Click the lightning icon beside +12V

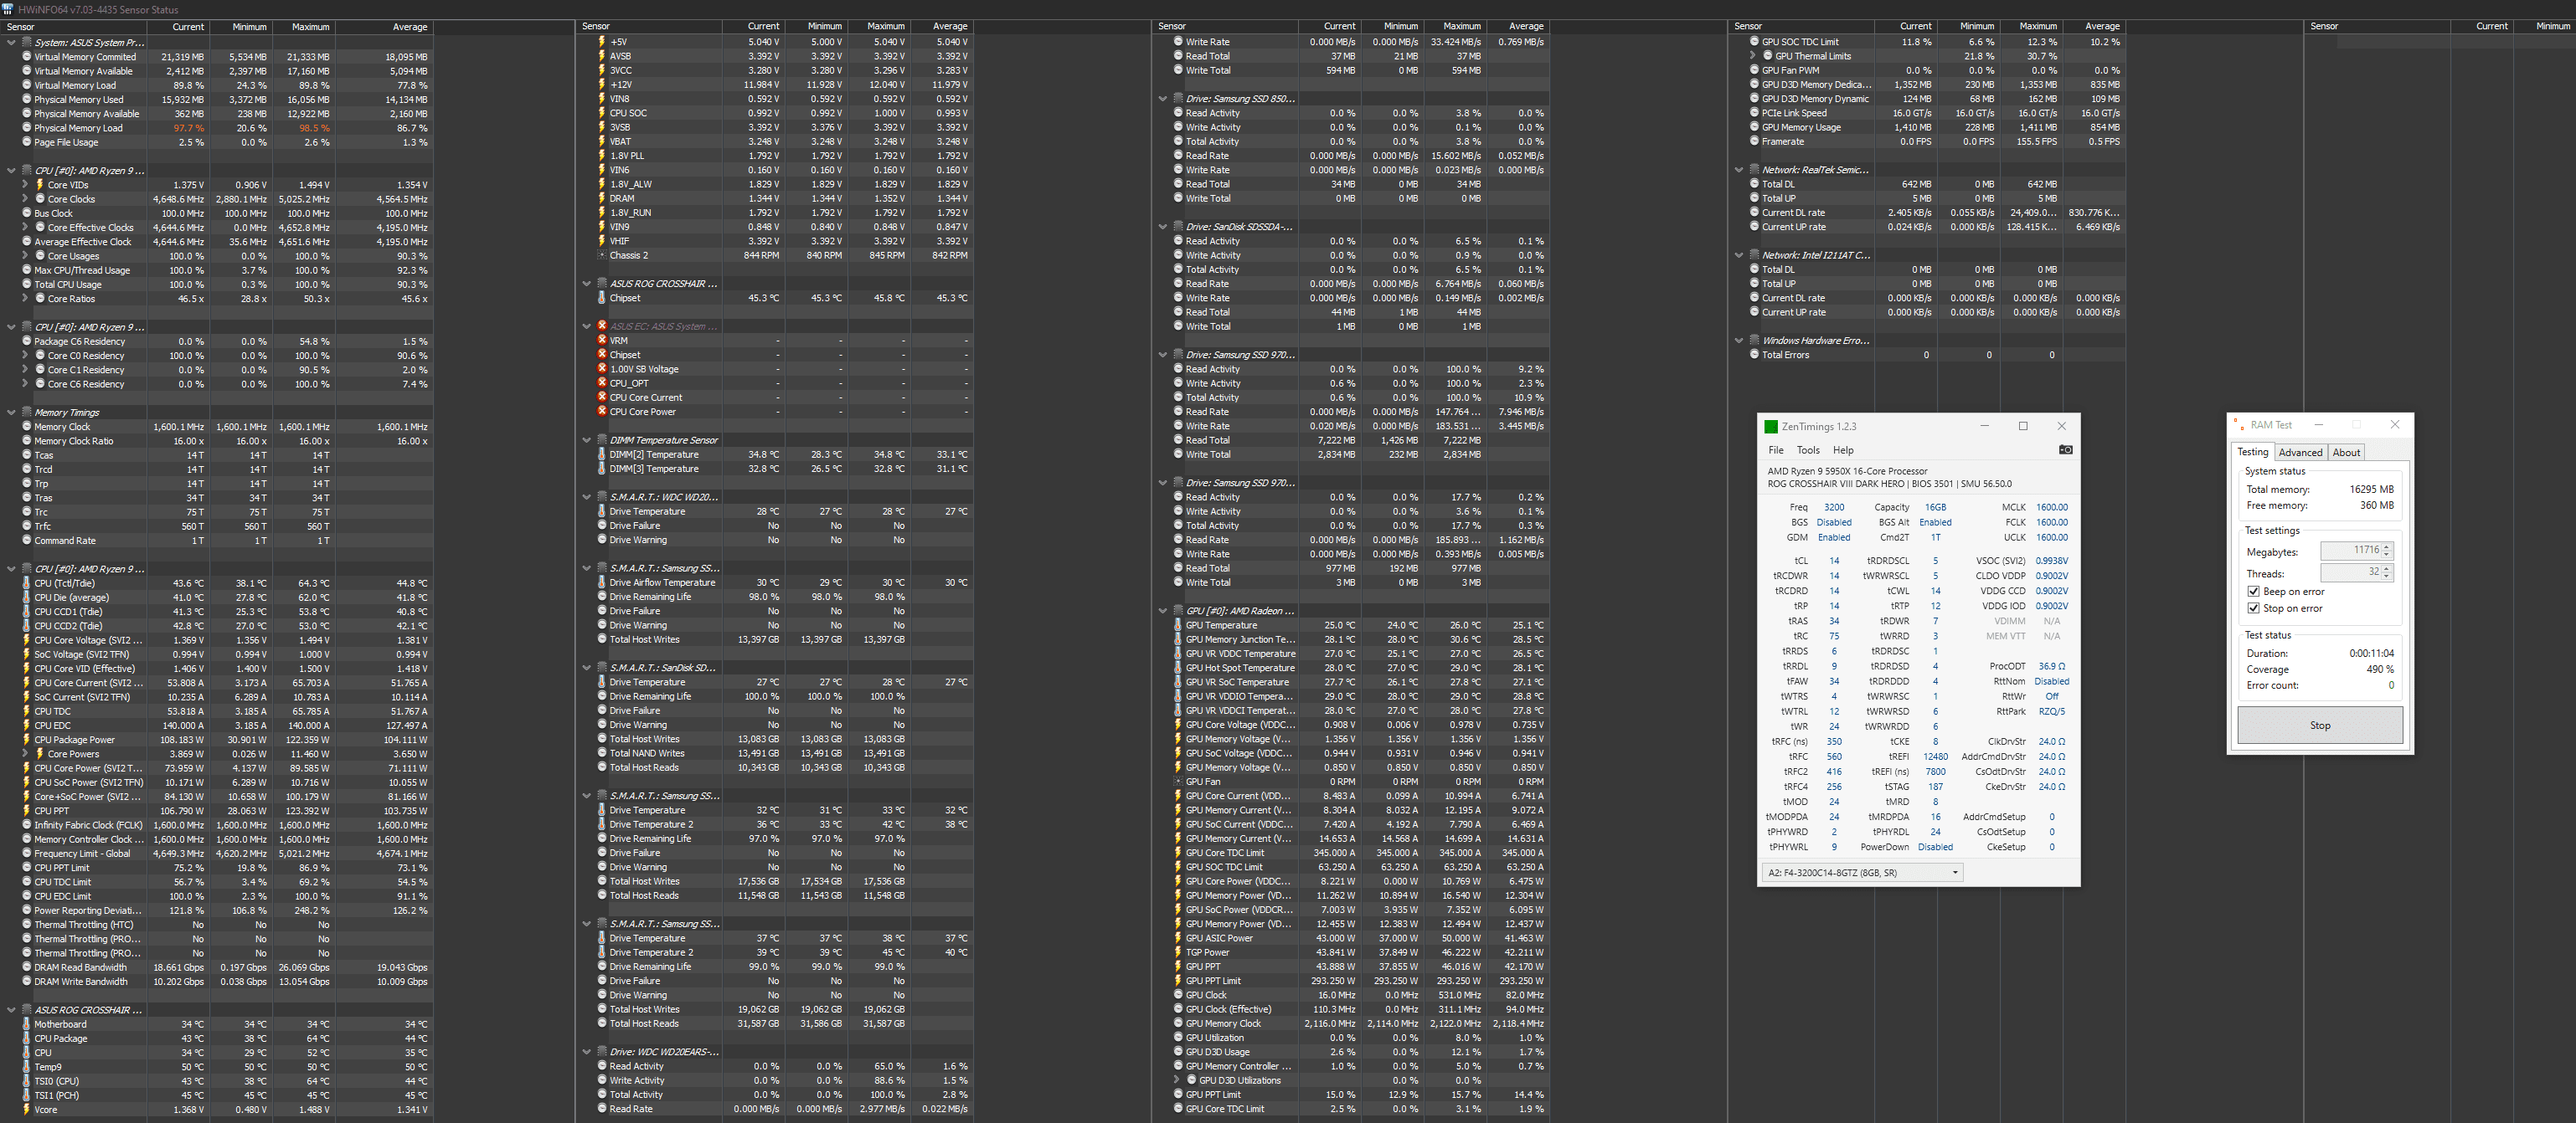coord(602,85)
